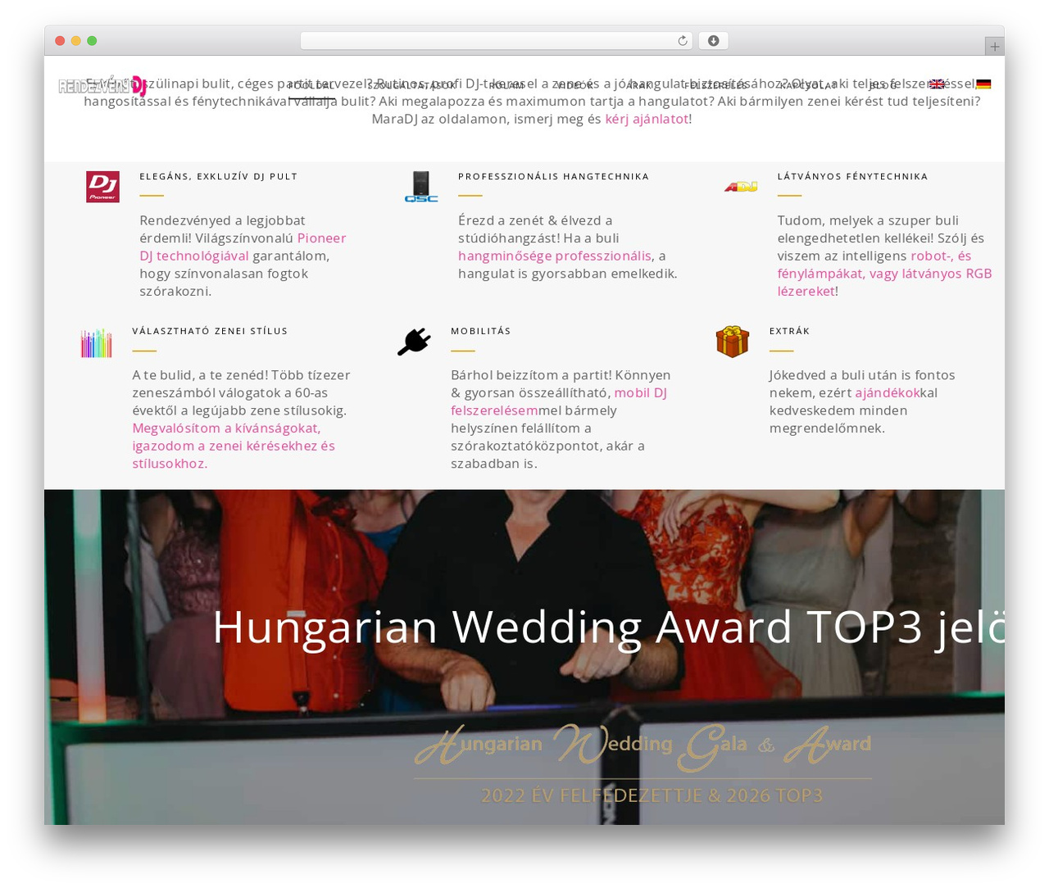Open the BLOG menu item
The height and width of the screenshot is (888, 1049).
pyautogui.click(x=883, y=85)
